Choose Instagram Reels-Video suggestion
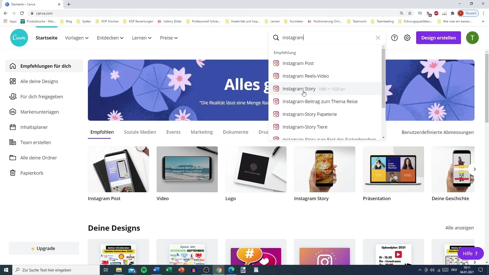Image resolution: width=489 pixels, height=275 pixels. pyautogui.click(x=325, y=76)
